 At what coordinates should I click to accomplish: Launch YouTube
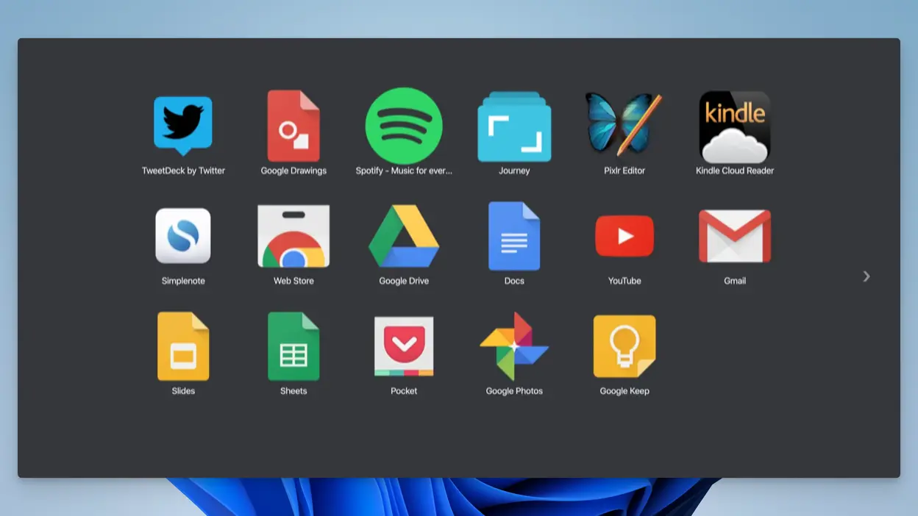point(624,235)
